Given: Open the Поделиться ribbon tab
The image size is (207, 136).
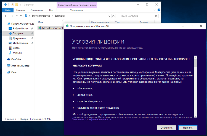Looking at the screenshot, I should (x=37, y=10).
